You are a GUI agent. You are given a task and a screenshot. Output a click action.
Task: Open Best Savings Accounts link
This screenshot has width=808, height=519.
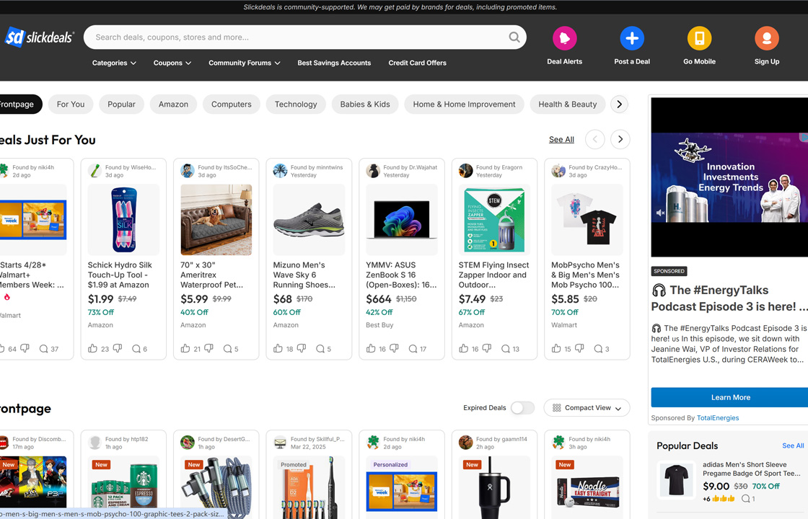pos(334,63)
